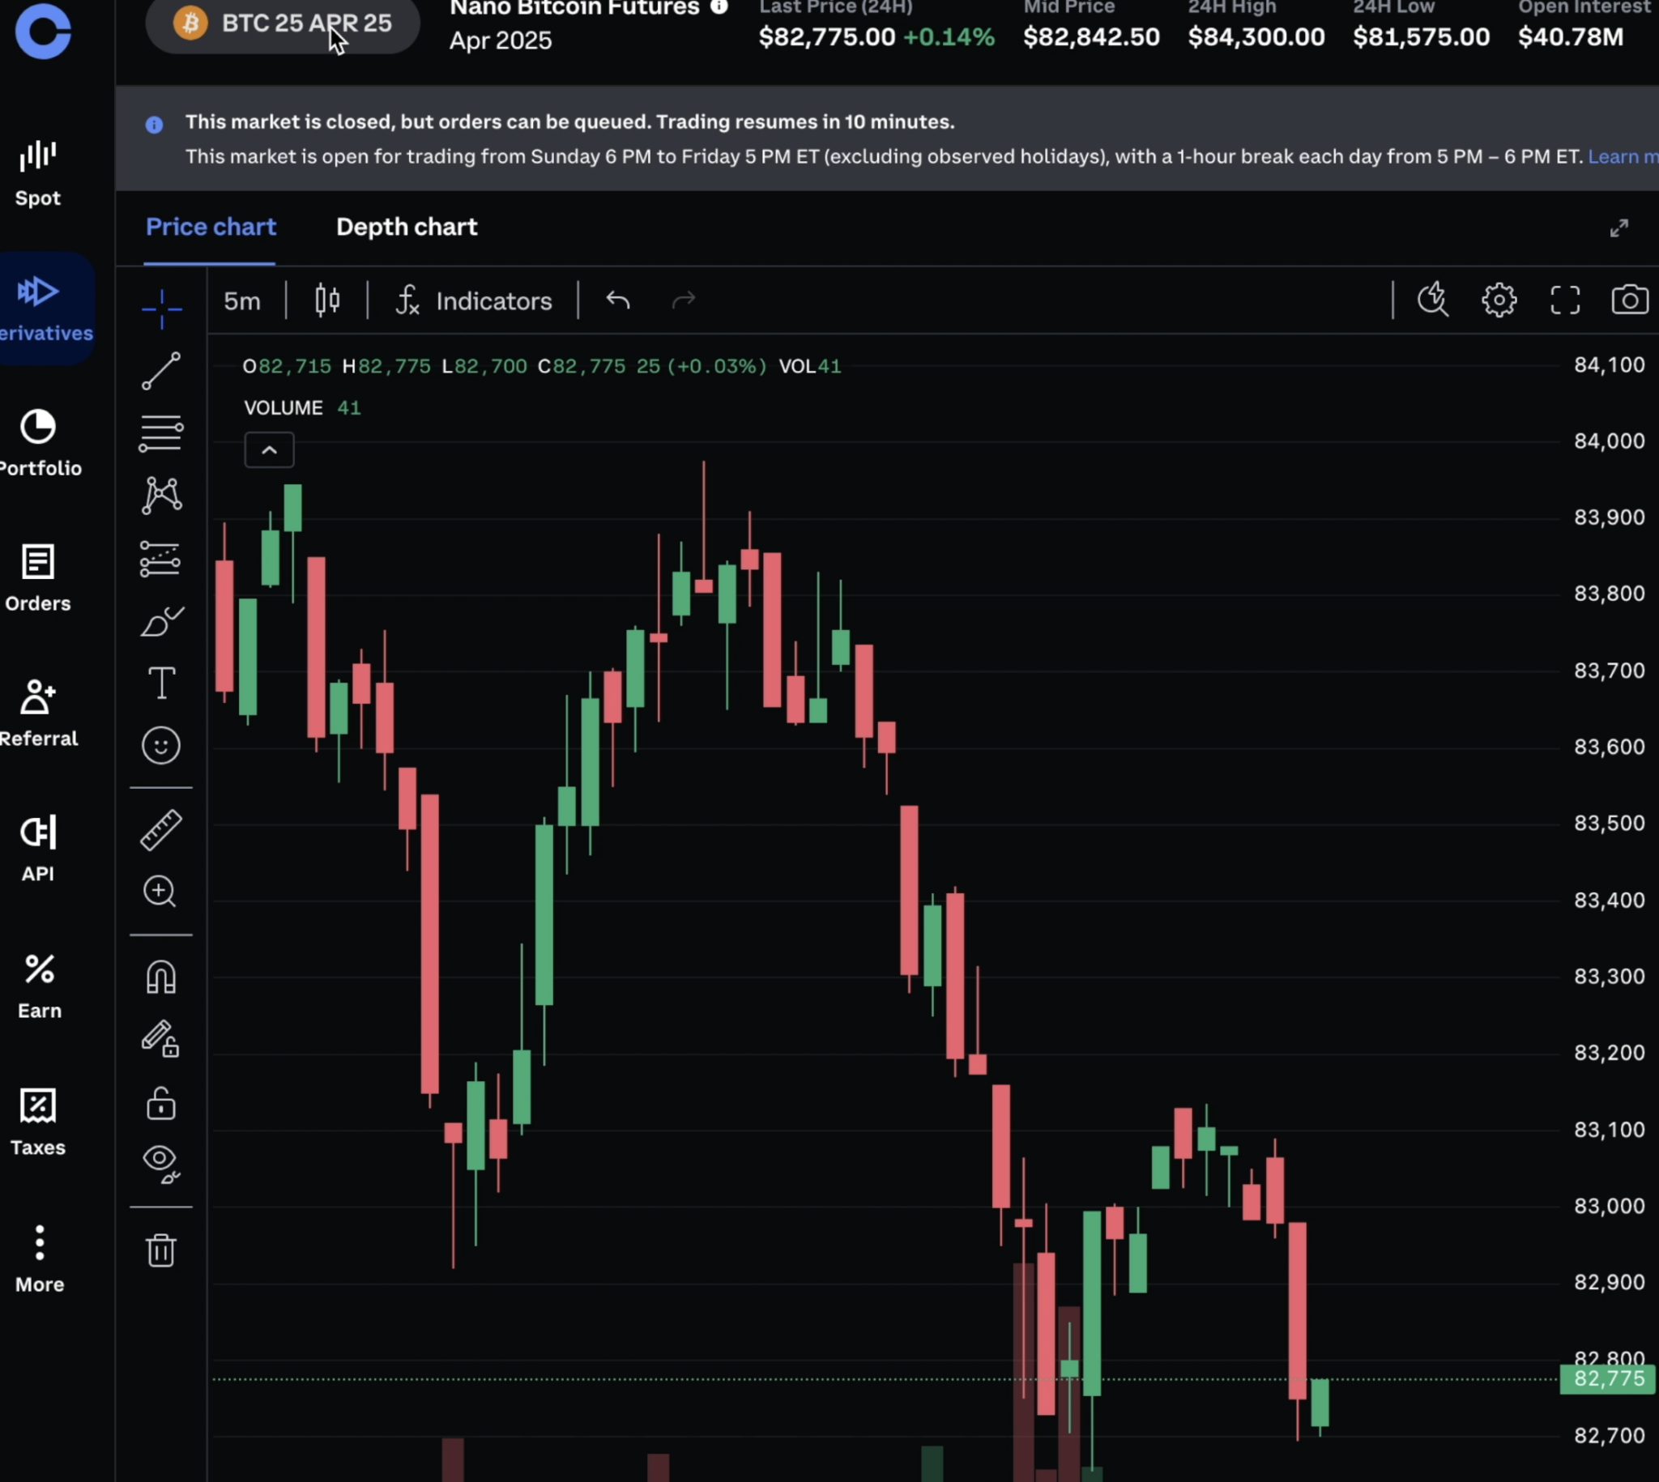The image size is (1659, 1482).
Task: Select the brush drawing tool
Action: tap(161, 621)
